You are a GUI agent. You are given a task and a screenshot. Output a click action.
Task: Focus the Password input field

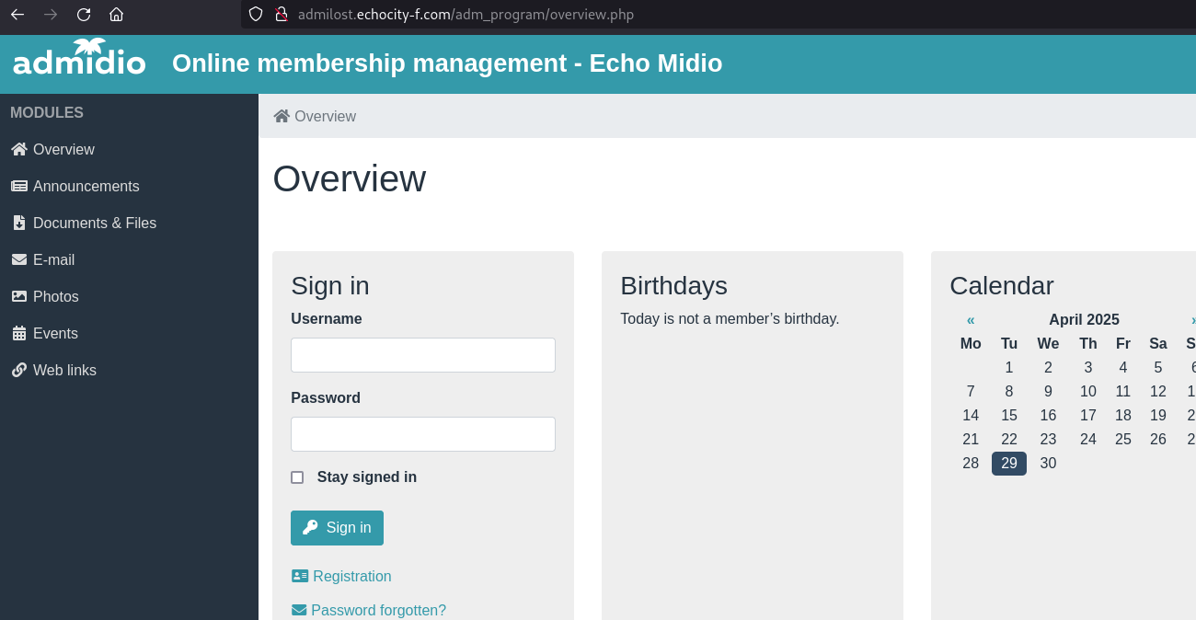point(423,434)
